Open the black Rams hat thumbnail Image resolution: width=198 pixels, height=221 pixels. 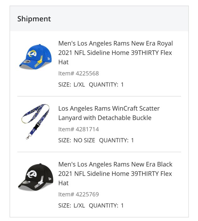pyautogui.click(x=36, y=177)
